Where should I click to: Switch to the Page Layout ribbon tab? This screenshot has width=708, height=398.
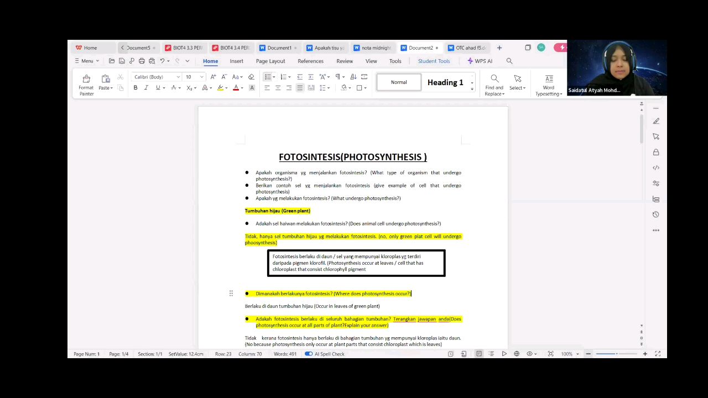click(270, 61)
